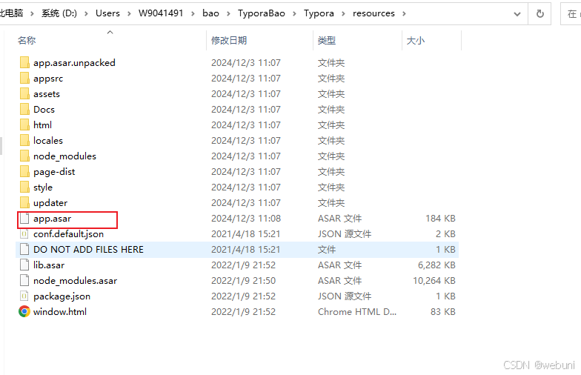Click the app.asar.unpacked folder icon

tap(24, 62)
